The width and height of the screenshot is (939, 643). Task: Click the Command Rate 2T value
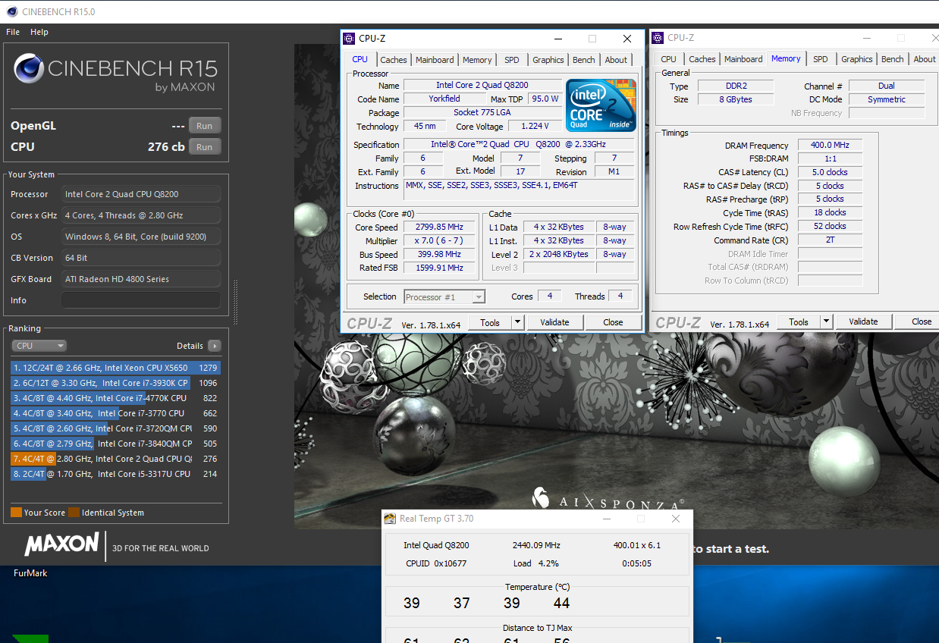click(x=830, y=240)
